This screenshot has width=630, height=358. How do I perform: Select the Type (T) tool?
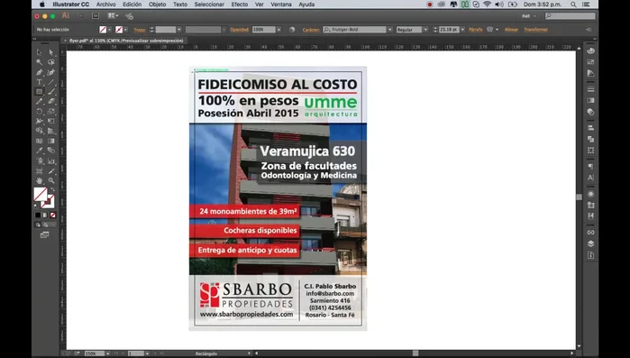tap(40, 82)
